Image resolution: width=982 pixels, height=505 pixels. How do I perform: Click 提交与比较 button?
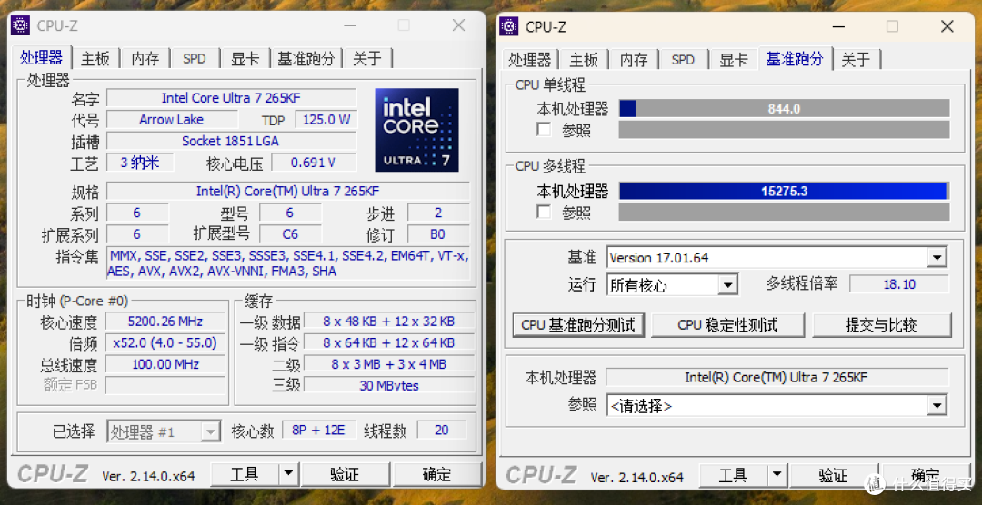click(881, 325)
